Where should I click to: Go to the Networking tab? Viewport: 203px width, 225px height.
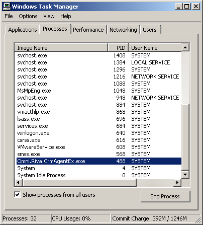tap(123, 30)
